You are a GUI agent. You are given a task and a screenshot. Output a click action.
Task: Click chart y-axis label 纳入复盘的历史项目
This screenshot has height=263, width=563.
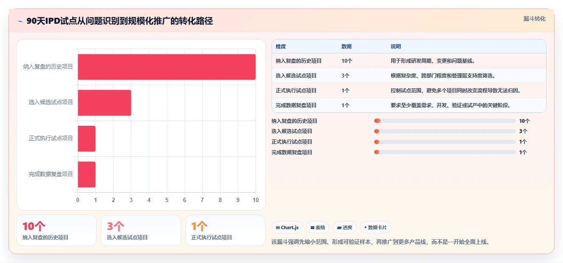pos(48,66)
